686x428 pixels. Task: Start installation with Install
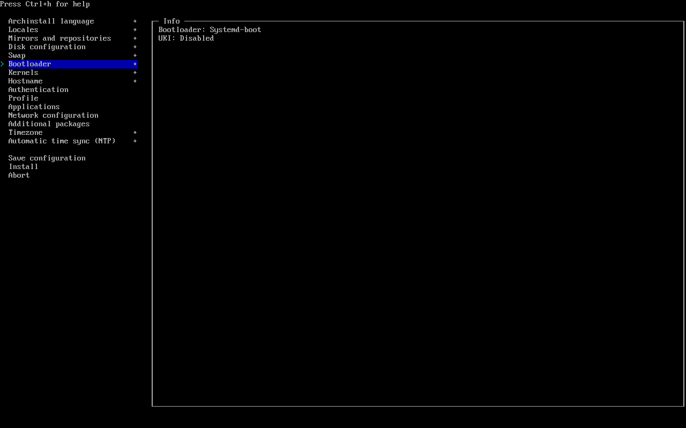23,167
